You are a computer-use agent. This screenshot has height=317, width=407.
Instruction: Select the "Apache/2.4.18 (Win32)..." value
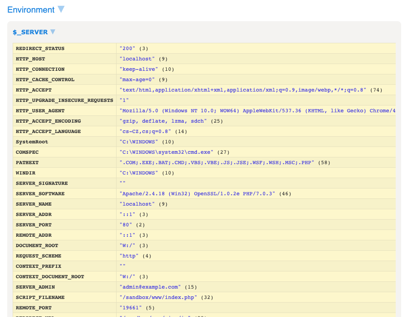pyautogui.click(x=197, y=193)
